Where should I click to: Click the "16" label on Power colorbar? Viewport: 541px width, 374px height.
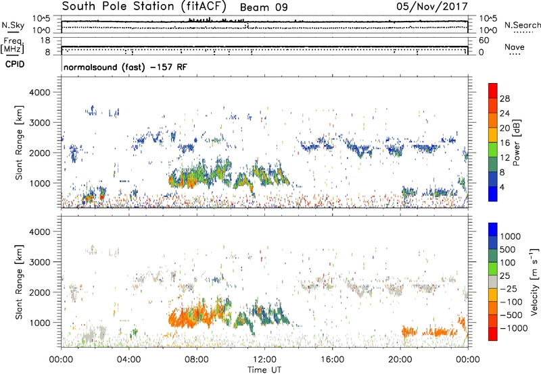coord(504,143)
